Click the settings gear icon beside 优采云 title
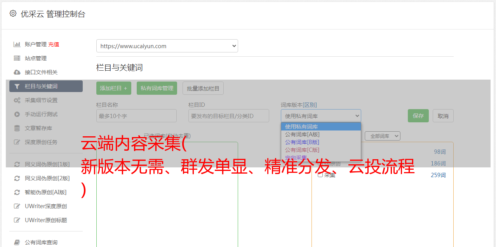Screen dimensions: 496x247 pyautogui.click(x=13, y=14)
